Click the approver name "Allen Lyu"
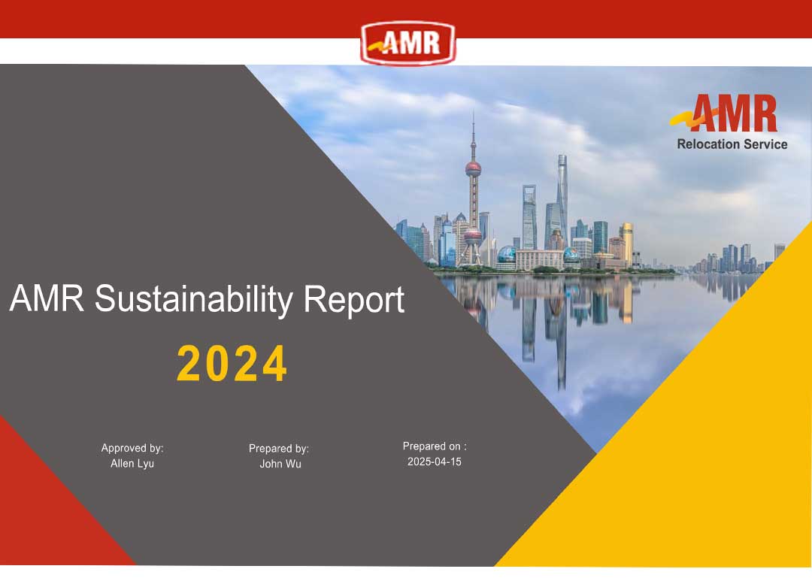The width and height of the screenshot is (812, 587). coord(132,464)
